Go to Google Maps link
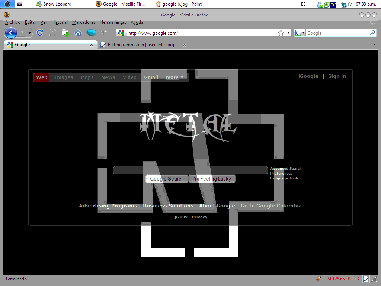This screenshot has width=381, height=286. coord(87,77)
